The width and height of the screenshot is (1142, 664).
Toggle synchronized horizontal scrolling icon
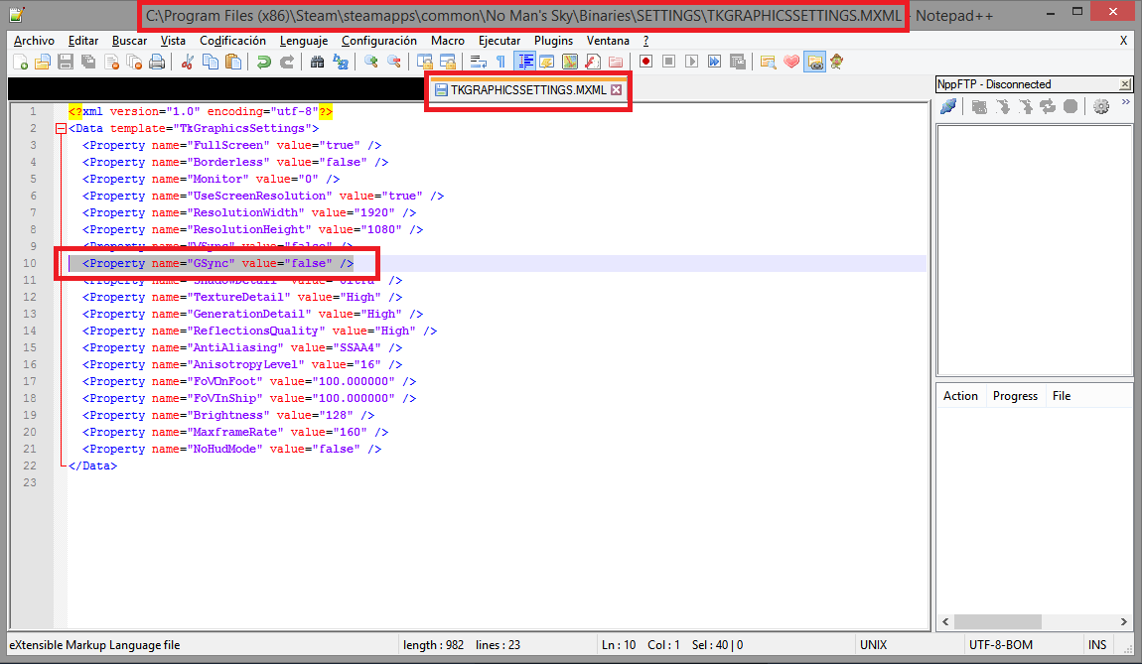coord(447,62)
